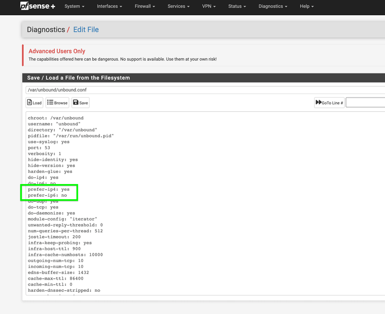Click the 'harden-glue: yes' line

[x=50, y=171]
